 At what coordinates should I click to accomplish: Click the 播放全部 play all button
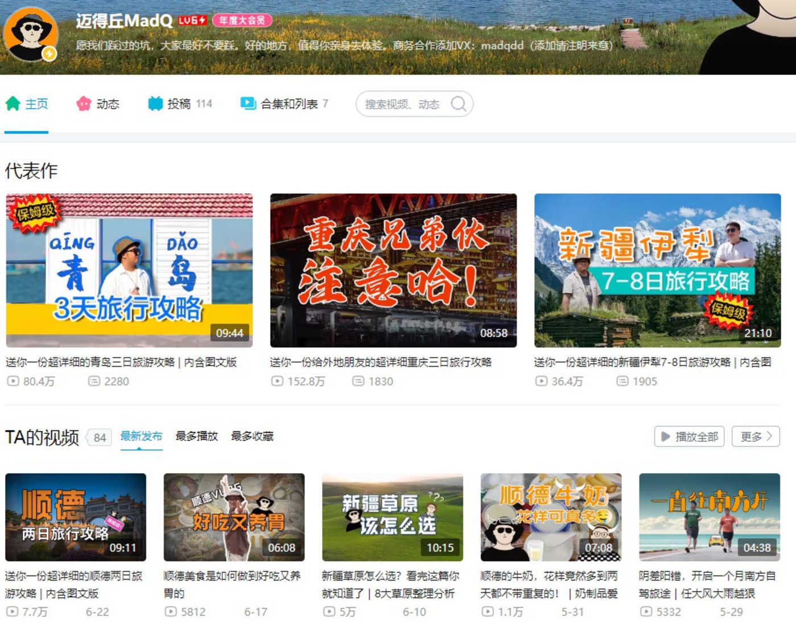(x=689, y=437)
